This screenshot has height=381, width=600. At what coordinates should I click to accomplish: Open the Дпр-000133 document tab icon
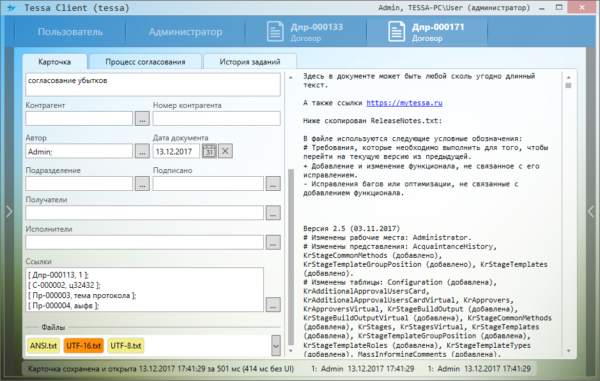(275, 32)
